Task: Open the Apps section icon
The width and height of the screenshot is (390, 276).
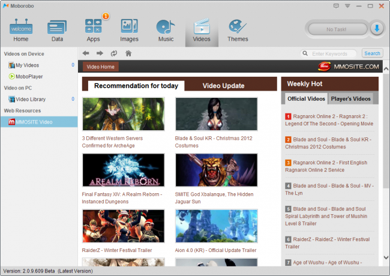Action: click(93, 31)
